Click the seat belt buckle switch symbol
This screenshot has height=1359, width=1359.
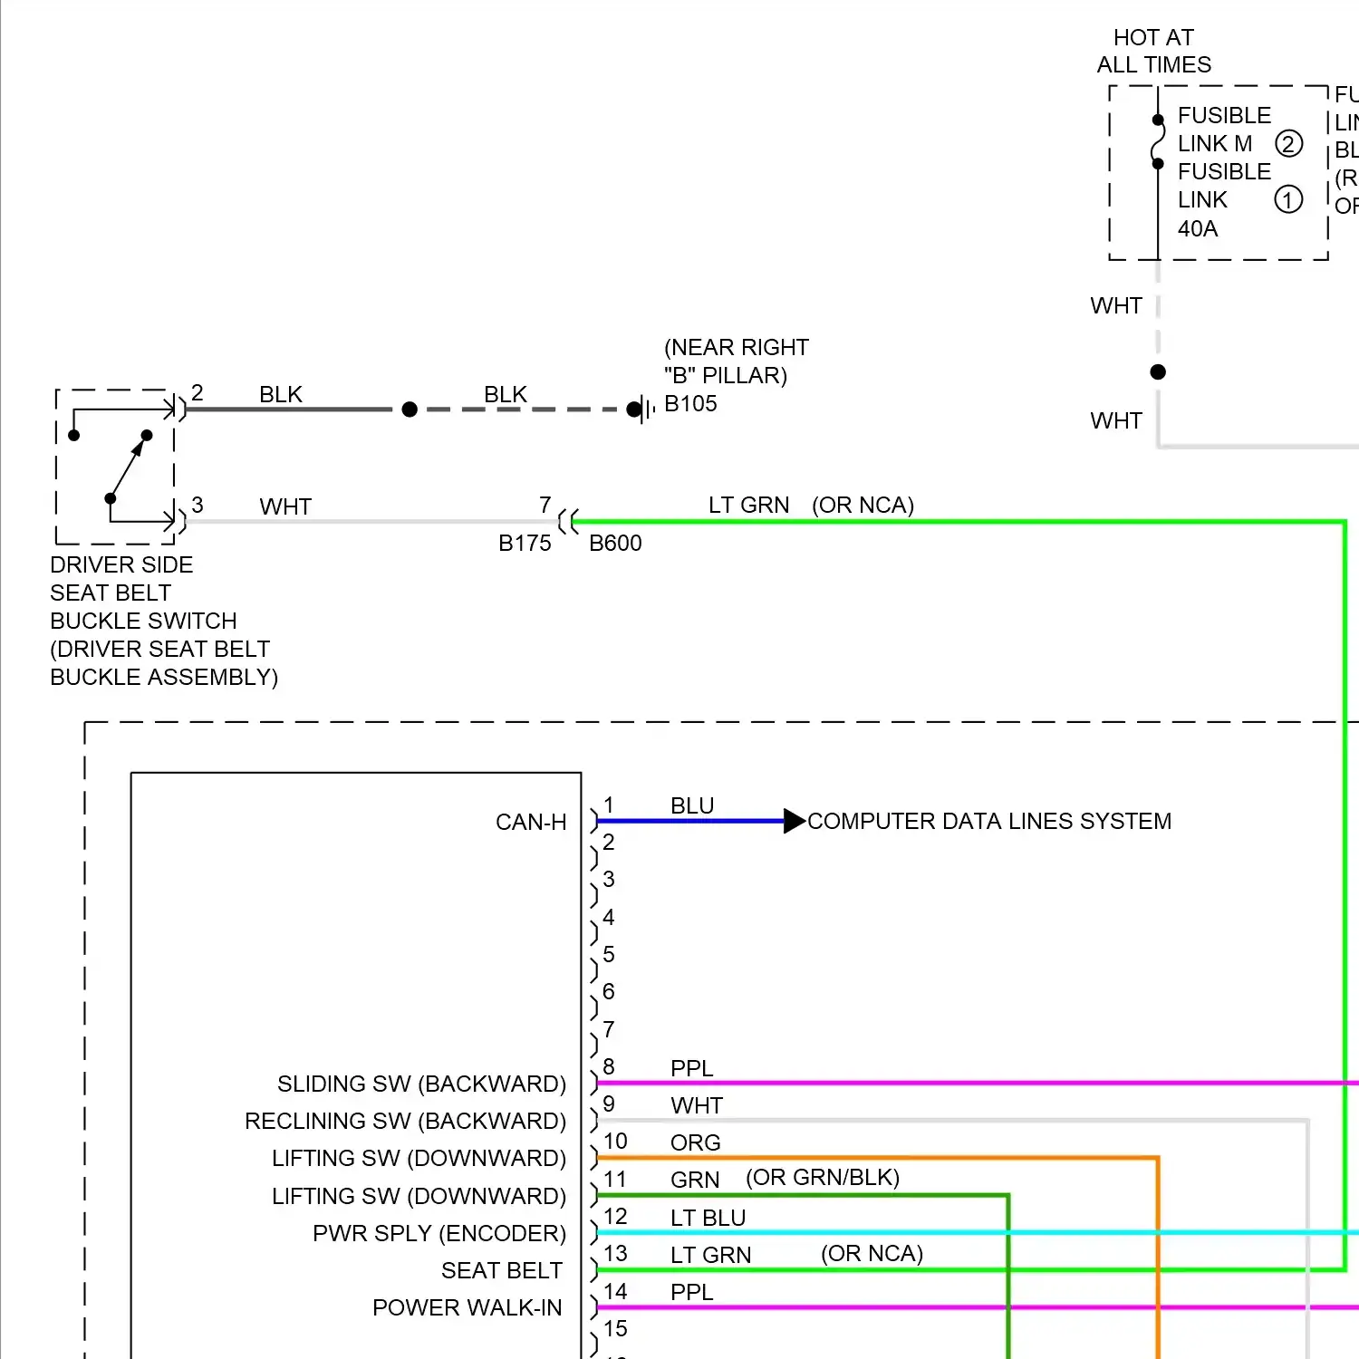pyautogui.click(x=116, y=467)
